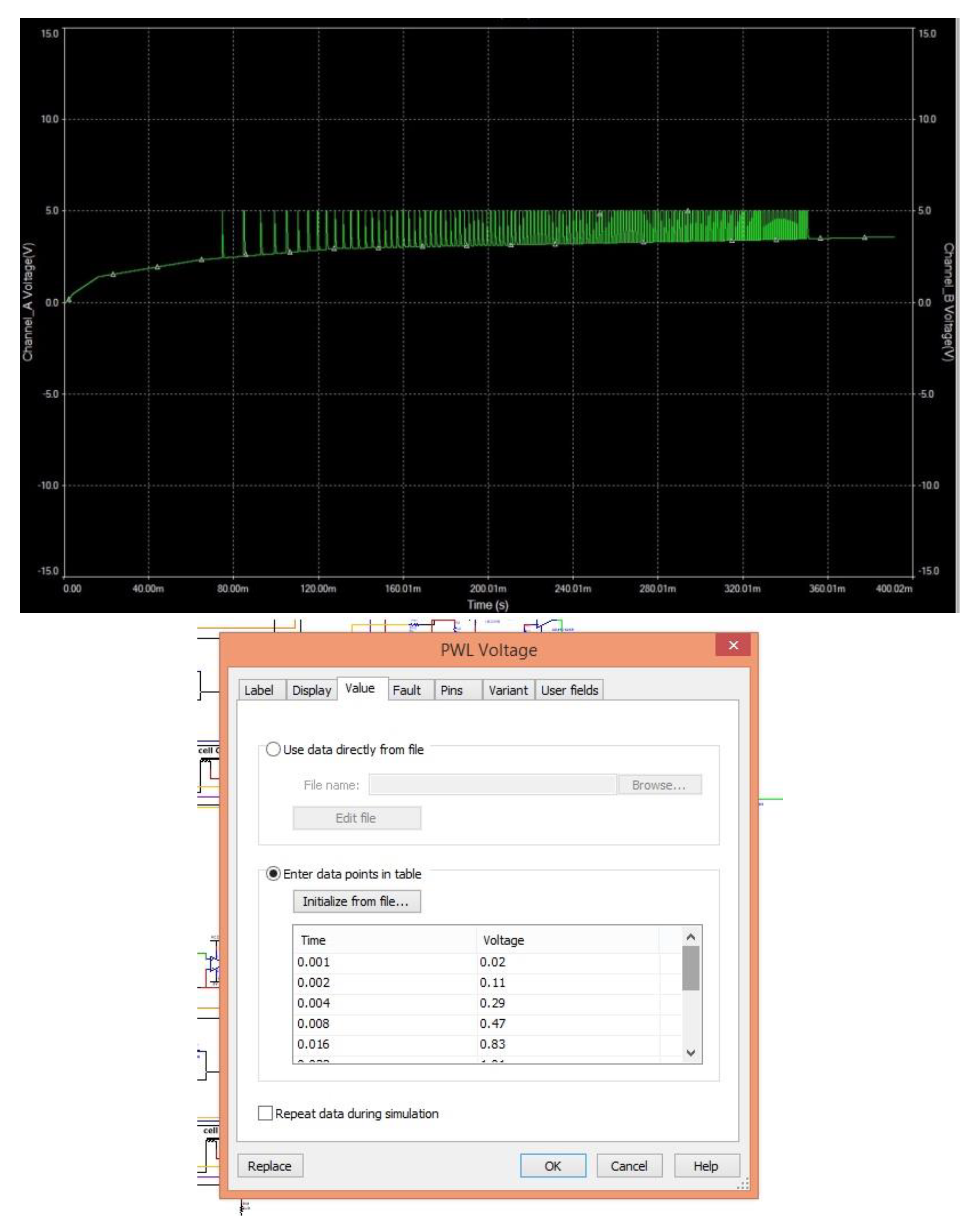Go to the Variant tab
977x1226 pixels.
507,690
